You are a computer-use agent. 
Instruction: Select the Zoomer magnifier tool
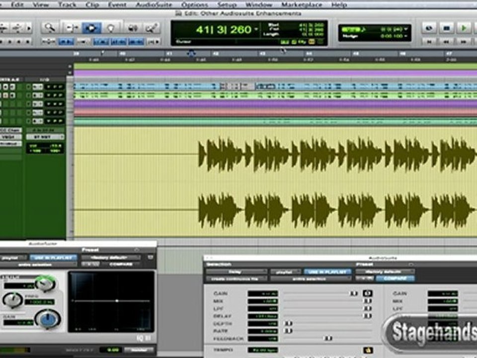point(50,28)
